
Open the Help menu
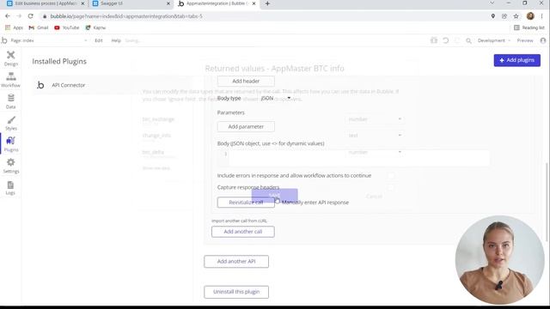click(116, 40)
